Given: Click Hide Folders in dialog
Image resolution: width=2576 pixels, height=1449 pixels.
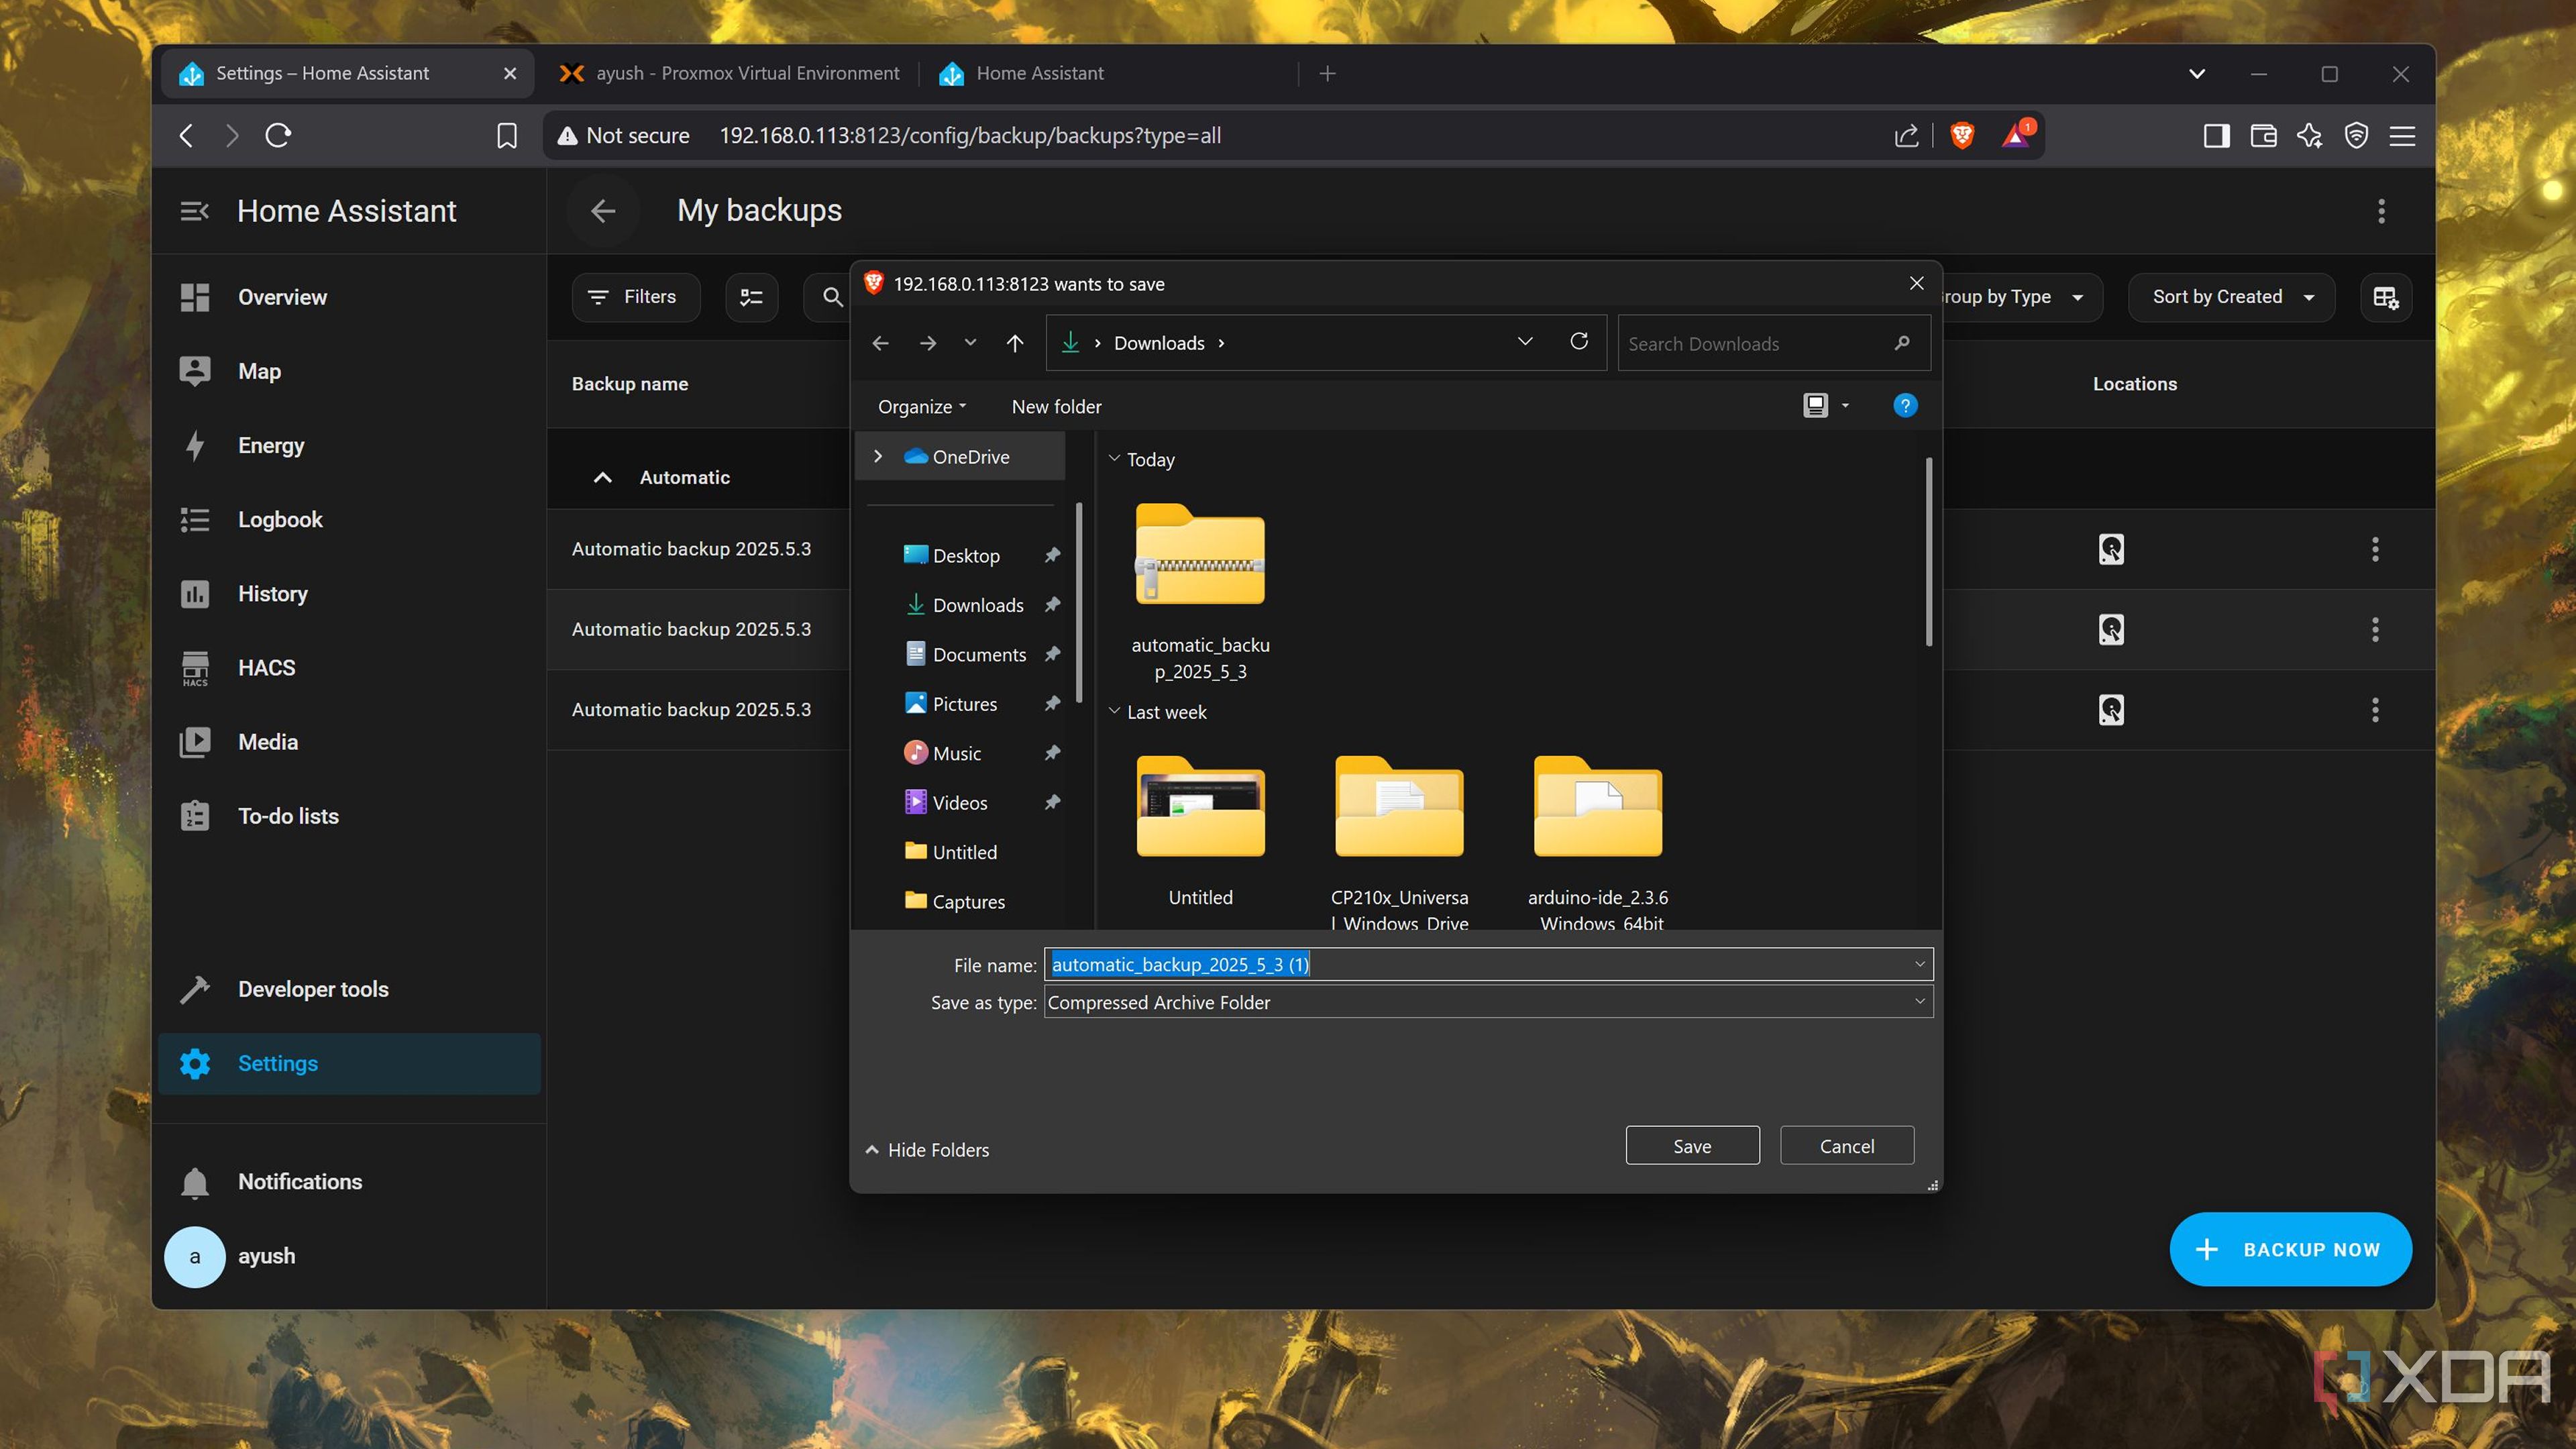Looking at the screenshot, I should [928, 1150].
